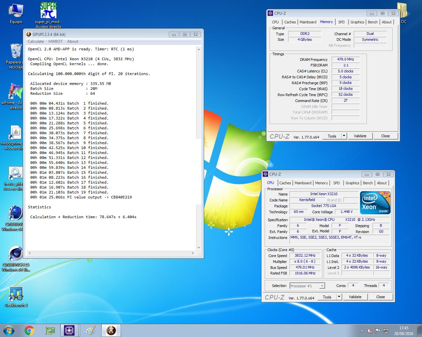Open Processor #1 selection dropdown
The height and width of the screenshot is (337, 422).
click(x=307, y=286)
